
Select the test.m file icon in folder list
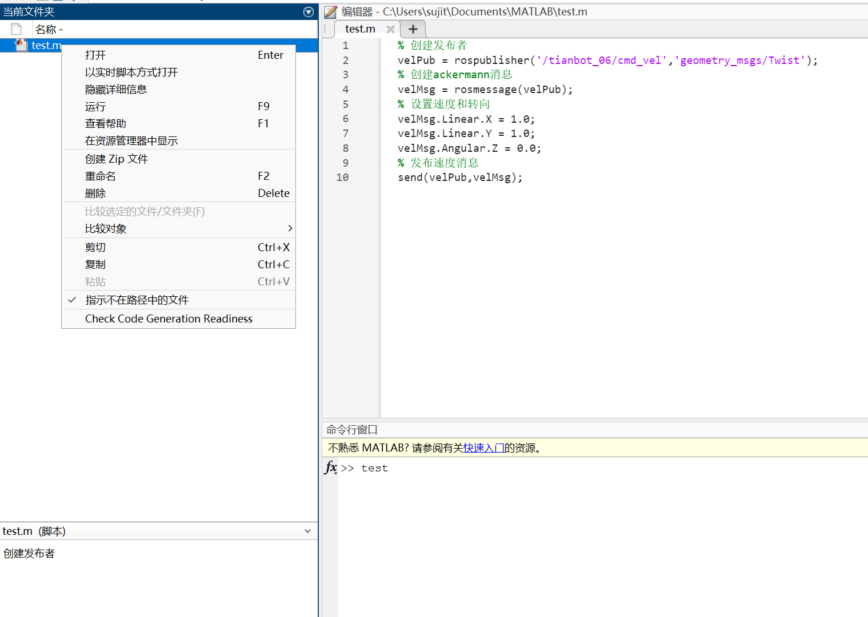point(21,45)
